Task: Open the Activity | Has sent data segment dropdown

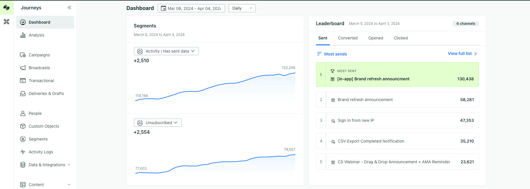Action: [166, 51]
